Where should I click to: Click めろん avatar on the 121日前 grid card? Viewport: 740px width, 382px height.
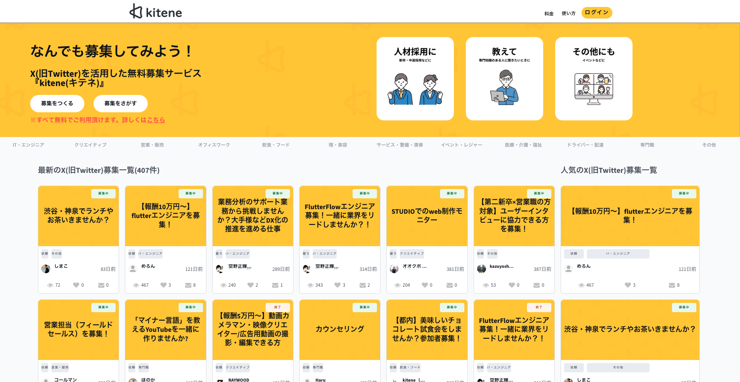133,269
